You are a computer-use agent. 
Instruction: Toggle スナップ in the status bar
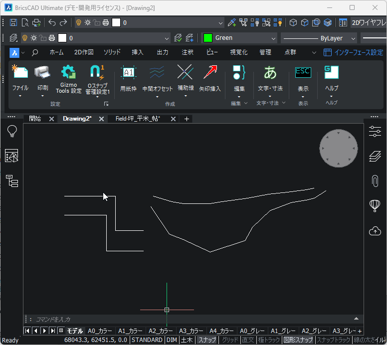[x=206, y=340]
